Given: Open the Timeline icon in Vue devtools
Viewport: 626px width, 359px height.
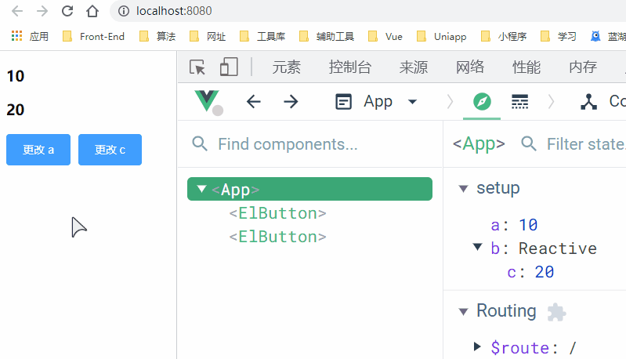Looking at the screenshot, I should coord(519,101).
